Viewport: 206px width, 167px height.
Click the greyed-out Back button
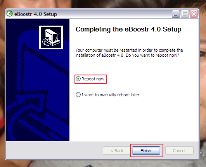click(x=117, y=150)
